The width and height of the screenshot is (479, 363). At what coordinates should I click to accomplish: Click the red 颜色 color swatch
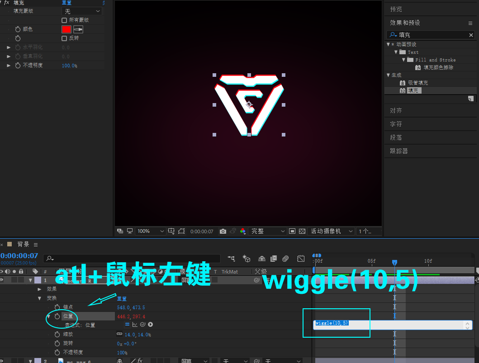pyautogui.click(x=66, y=29)
